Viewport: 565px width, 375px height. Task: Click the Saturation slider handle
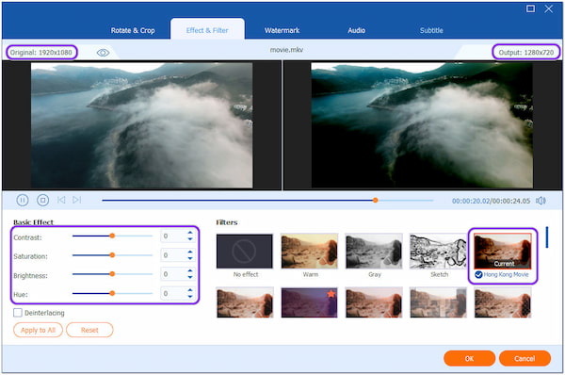point(112,255)
